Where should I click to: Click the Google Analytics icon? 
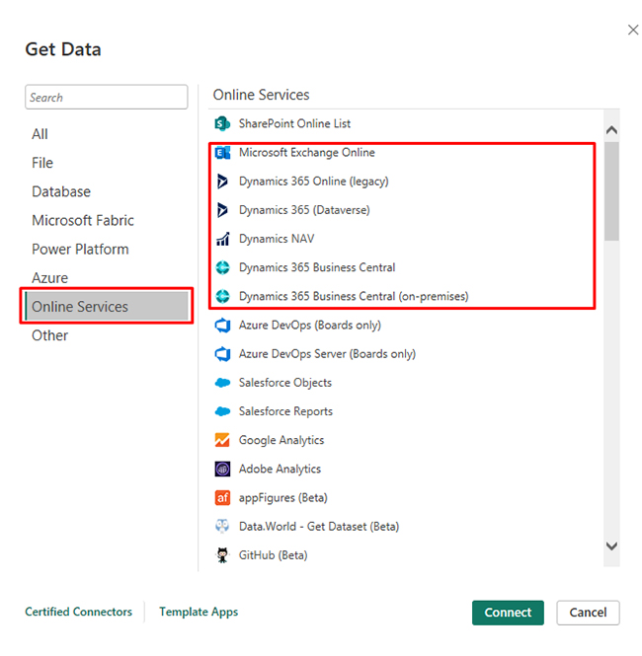point(222,440)
